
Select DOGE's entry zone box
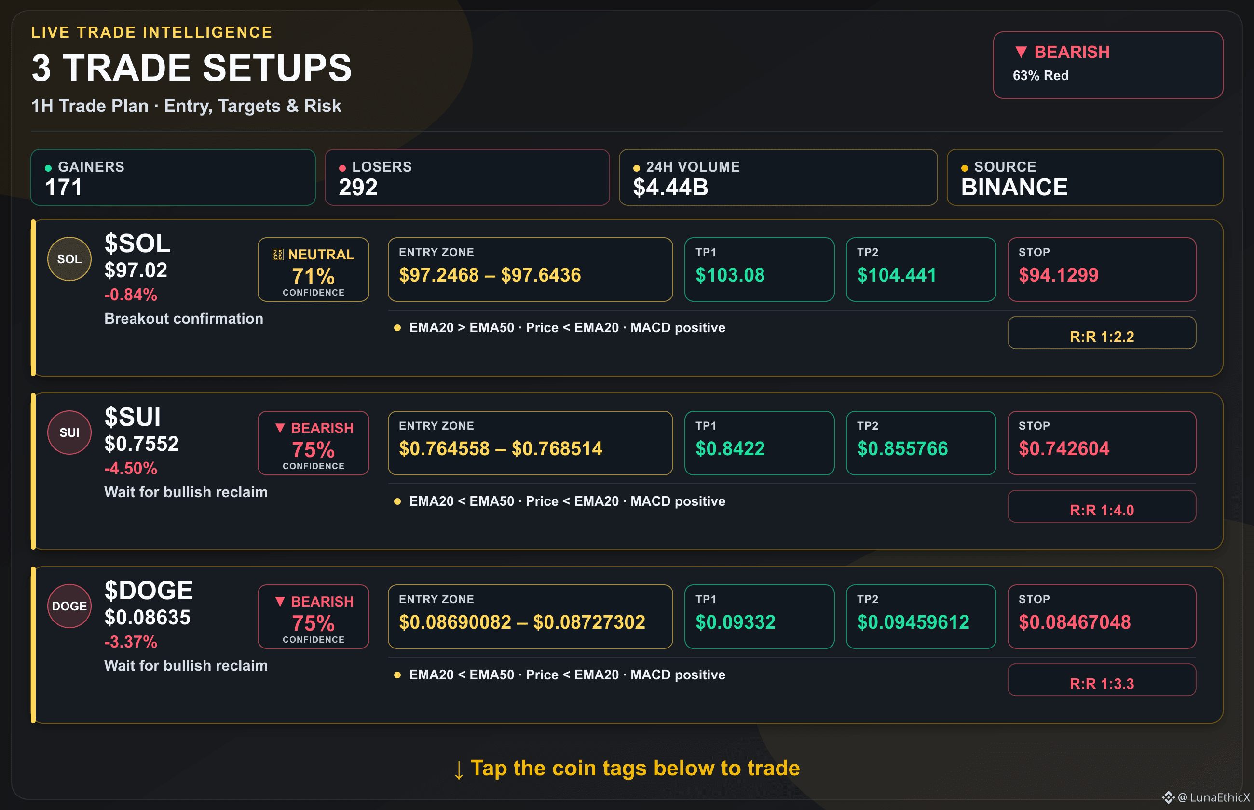[530, 617]
